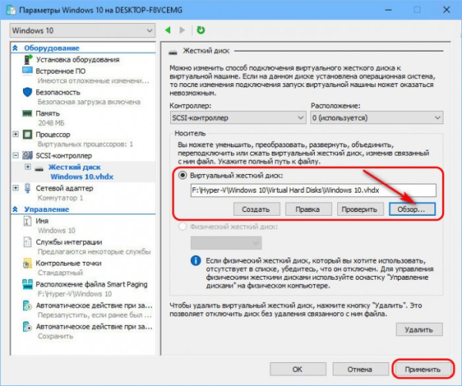This screenshot has width=462, height=386.
Task: Click the Firmware icon (Встроенное ПО)
Action: tap(28, 71)
